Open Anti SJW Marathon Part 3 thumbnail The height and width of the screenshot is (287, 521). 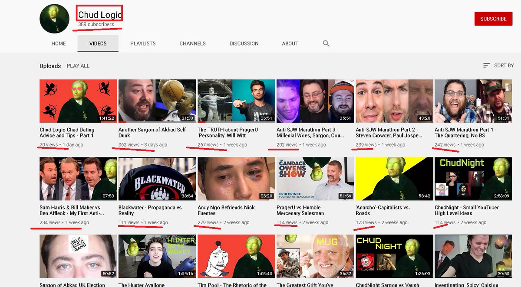point(315,101)
